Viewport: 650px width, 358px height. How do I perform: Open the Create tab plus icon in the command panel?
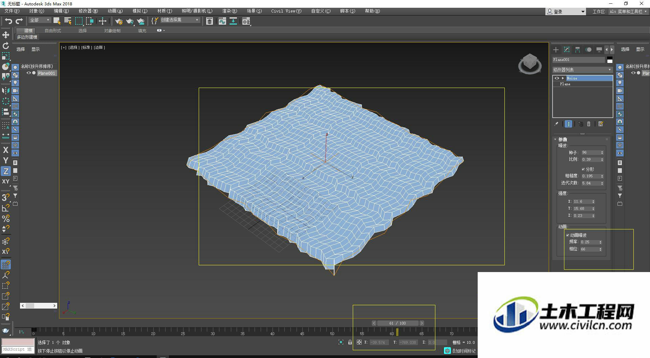(556, 50)
